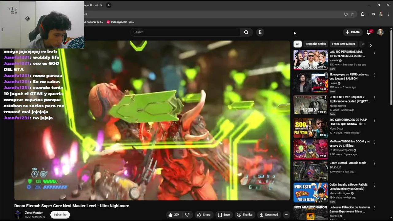Open Me Pasé TODOS los DOOM thumbnail
The height and width of the screenshot is (221, 393).
point(311,149)
